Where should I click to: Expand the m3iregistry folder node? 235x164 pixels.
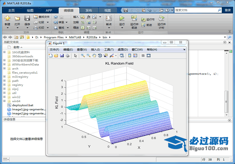pyautogui.click(x=5, y=76)
